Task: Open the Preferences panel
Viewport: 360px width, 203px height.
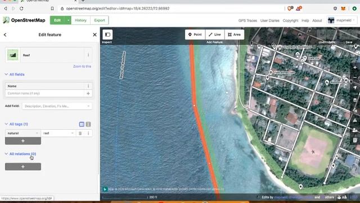Action: [355, 130]
